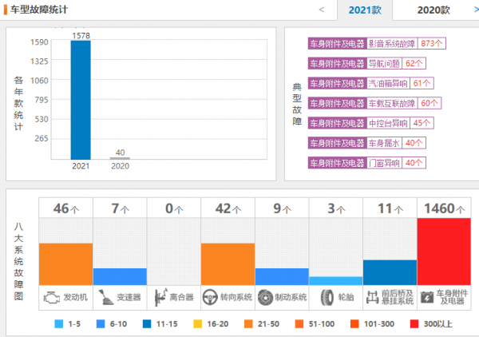The width and height of the screenshot is (479, 337).
Task: Select the gearbox 变速器 icon
Action: click(x=105, y=297)
